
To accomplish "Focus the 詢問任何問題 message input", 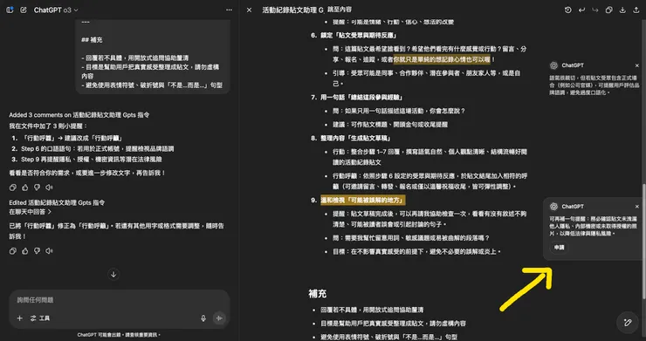I will (x=119, y=300).
